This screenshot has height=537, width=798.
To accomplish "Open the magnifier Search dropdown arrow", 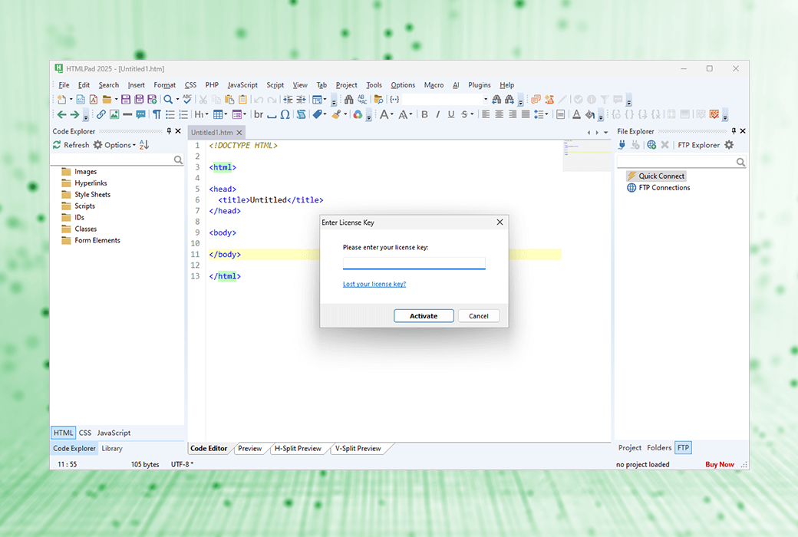I will 177,99.
